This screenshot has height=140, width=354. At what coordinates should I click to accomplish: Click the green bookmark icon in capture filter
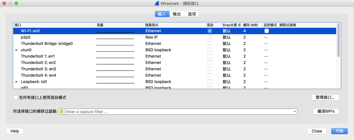click(62, 112)
